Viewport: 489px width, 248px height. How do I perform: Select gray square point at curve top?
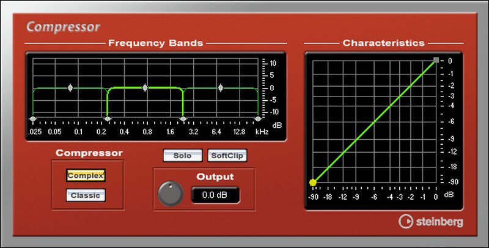[436, 60]
